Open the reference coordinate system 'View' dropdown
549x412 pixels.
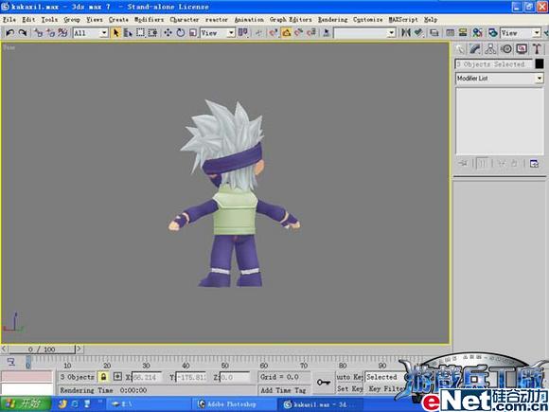pos(218,33)
